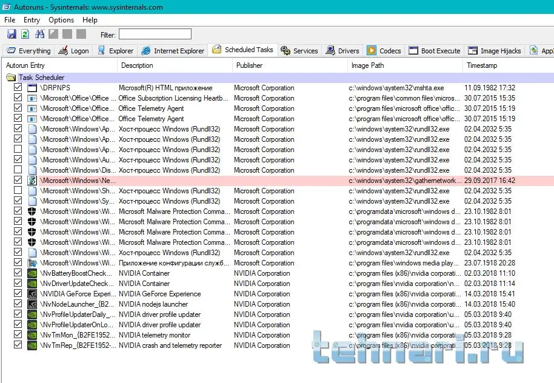Enable the Microsoft\Windows\Dis... entry checkbox

tap(18, 170)
